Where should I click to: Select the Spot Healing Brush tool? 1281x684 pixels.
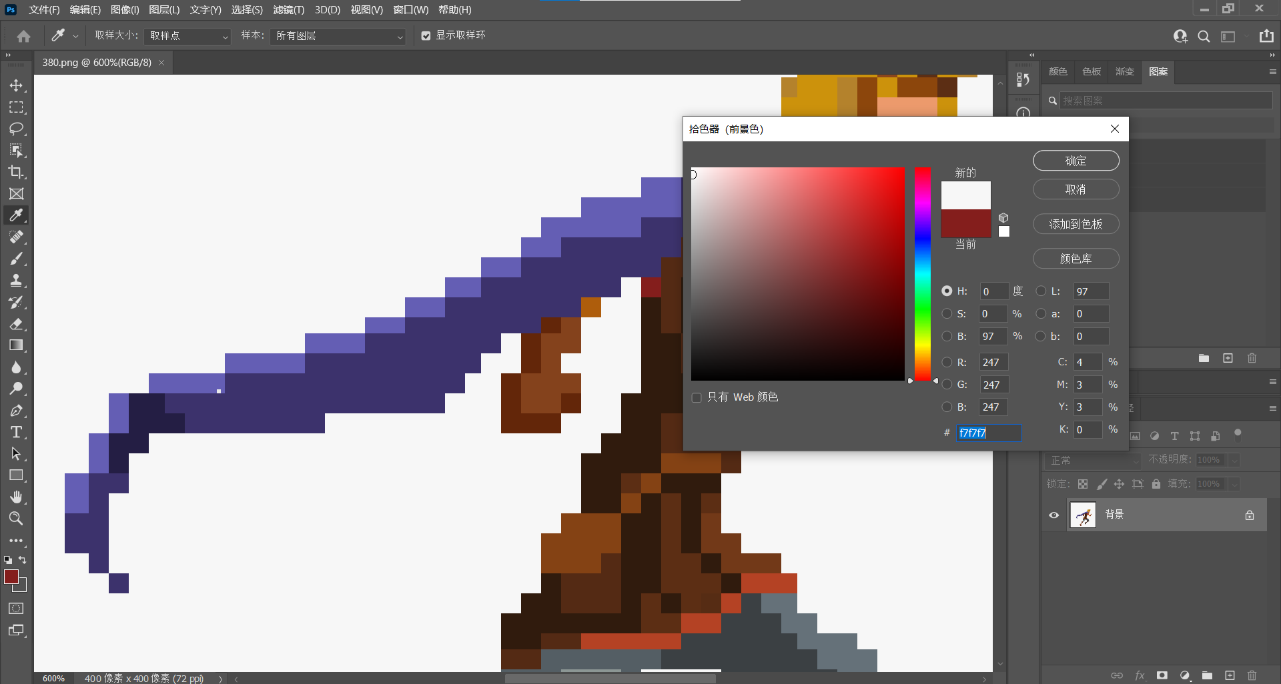click(16, 237)
